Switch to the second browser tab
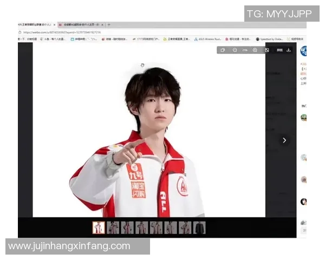 [x=81, y=25]
